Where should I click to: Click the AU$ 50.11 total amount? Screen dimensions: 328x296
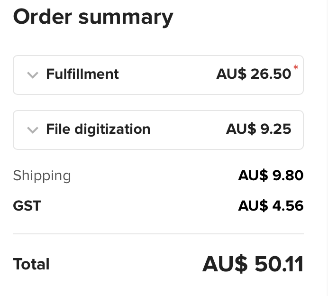(253, 264)
